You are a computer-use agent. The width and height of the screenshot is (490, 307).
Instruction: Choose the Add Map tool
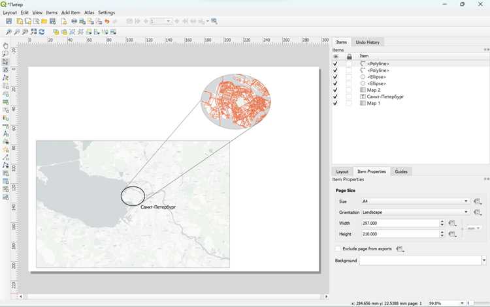pyautogui.click(x=5, y=85)
